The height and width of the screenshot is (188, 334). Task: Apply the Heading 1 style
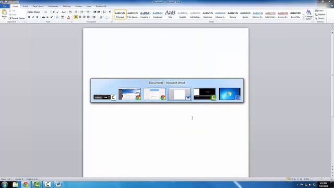click(145, 15)
